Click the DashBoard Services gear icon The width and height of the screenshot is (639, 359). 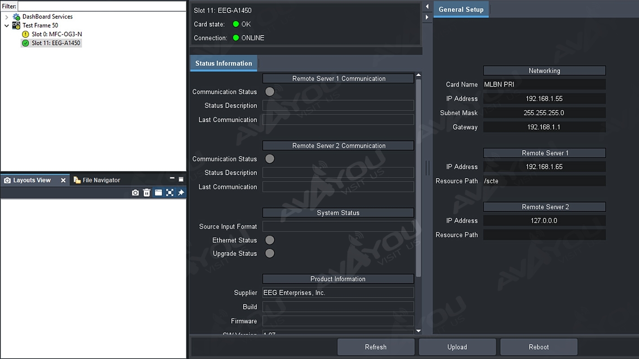[x=17, y=17]
